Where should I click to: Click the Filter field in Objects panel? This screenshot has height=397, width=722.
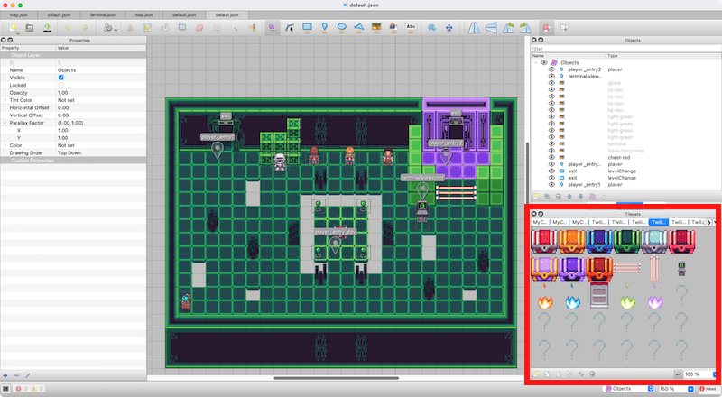tap(623, 49)
